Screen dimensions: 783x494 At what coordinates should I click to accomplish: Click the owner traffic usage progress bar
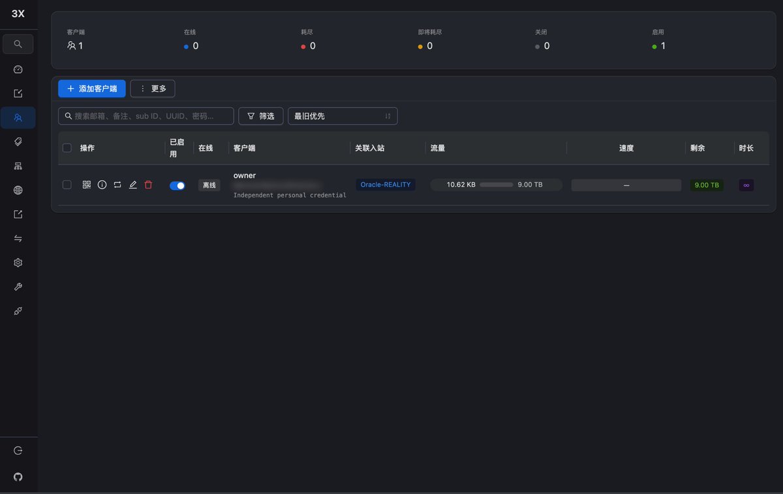[497, 185]
